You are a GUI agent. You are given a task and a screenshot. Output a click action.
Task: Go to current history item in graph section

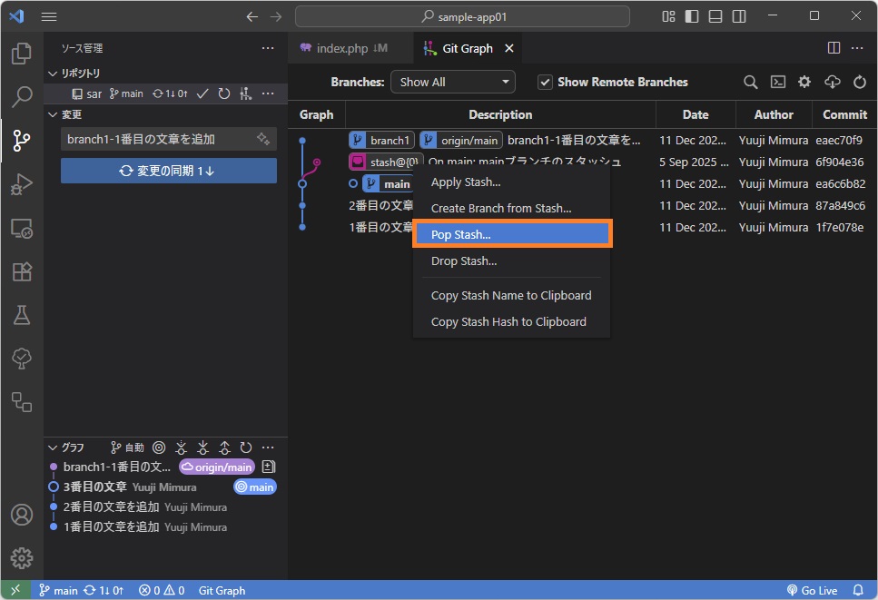coord(159,448)
